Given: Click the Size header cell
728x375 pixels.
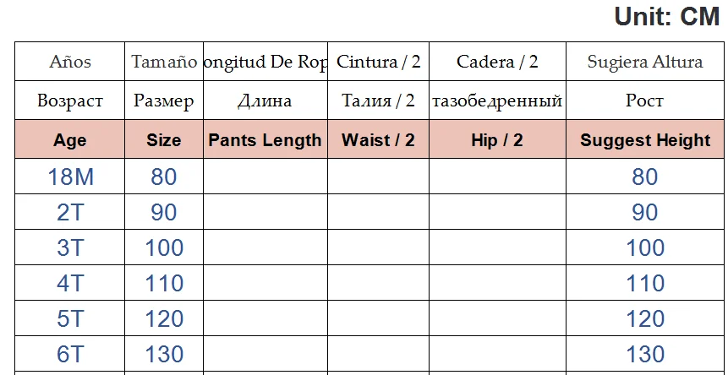Looking at the screenshot, I should coord(164,140).
